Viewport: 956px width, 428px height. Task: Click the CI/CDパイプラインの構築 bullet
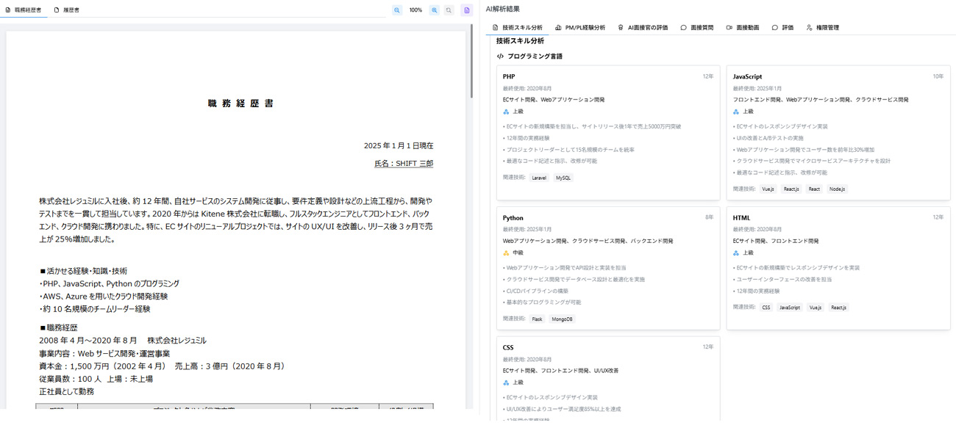(535, 291)
